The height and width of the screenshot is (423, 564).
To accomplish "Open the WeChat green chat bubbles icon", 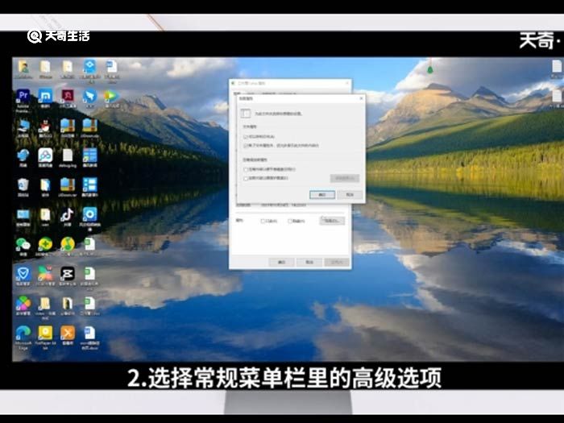I will pos(23,245).
